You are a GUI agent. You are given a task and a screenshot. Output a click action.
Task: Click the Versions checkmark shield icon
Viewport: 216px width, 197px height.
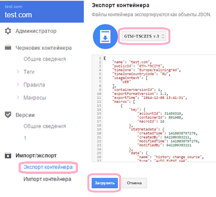(8, 115)
